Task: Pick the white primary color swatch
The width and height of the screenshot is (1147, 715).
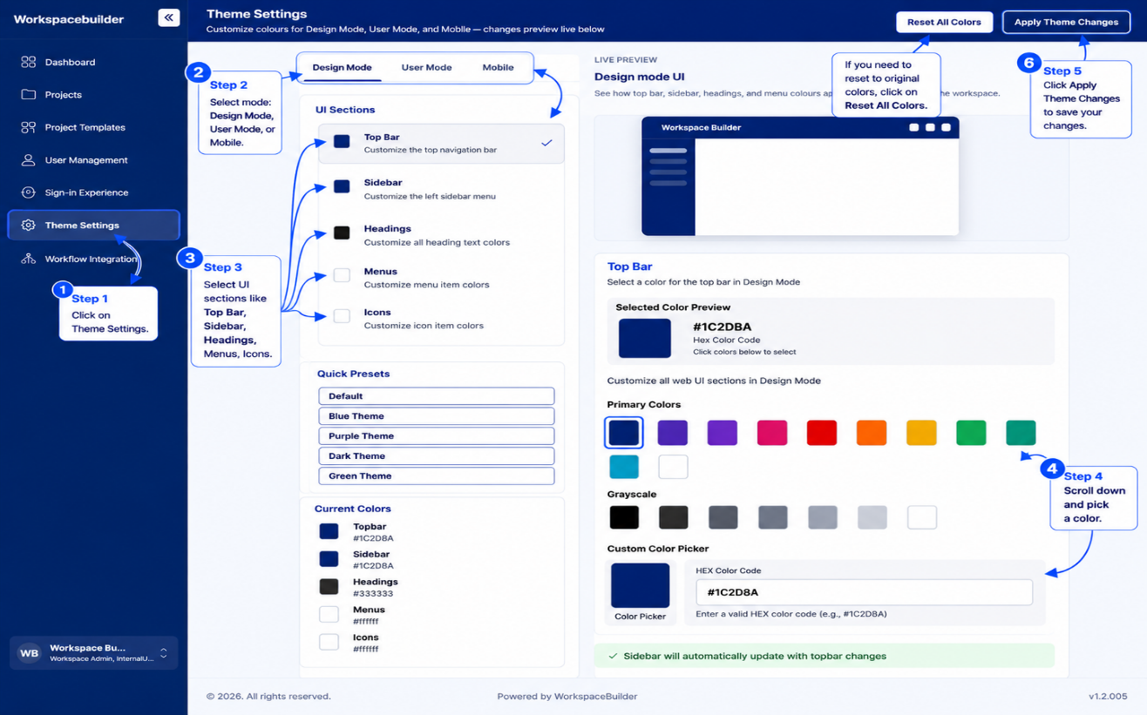Action: click(x=673, y=467)
